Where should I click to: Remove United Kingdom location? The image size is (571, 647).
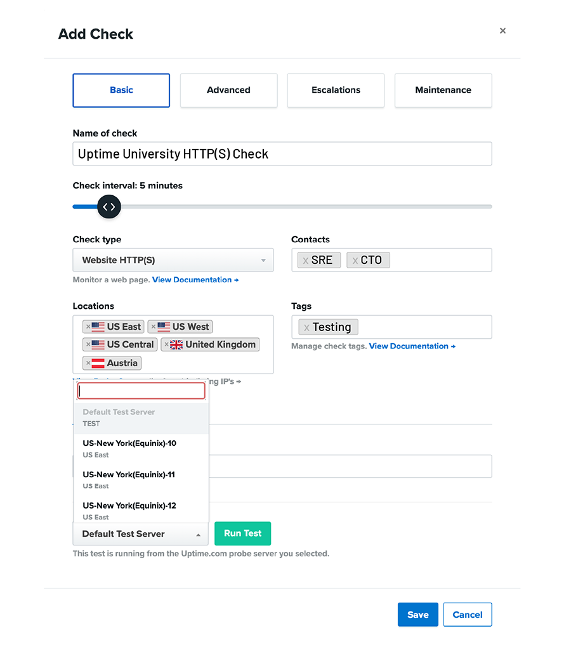(166, 344)
